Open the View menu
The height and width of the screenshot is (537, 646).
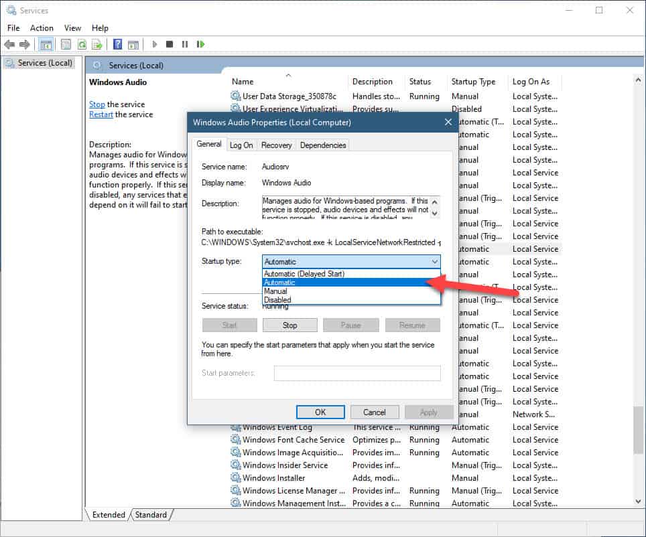click(72, 28)
